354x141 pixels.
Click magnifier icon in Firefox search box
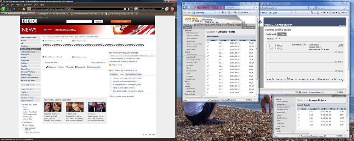(162, 9)
